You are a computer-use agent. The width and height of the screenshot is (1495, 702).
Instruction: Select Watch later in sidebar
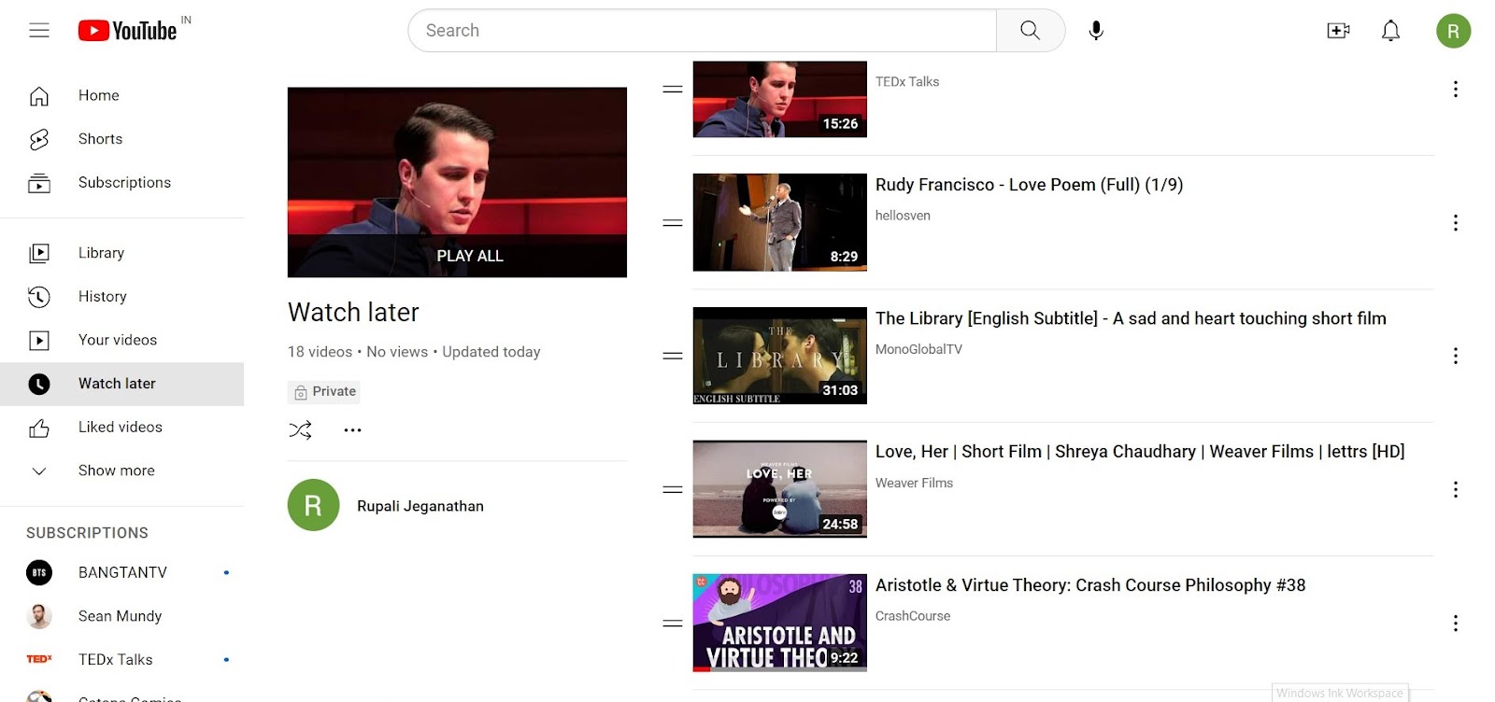click(121, 384)
